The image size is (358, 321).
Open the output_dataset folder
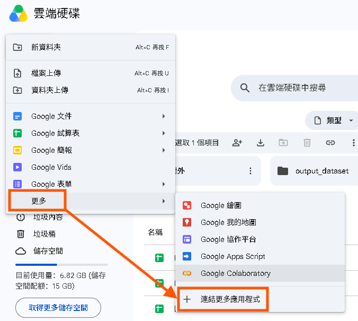pyautogui.click(x=314, y=171)
